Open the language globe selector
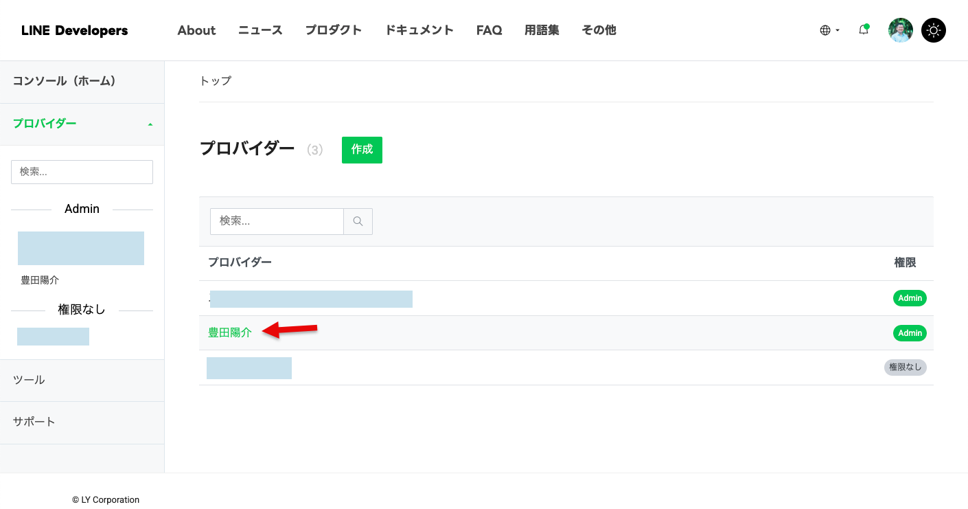The image size is (968, 509). point(829,30)
